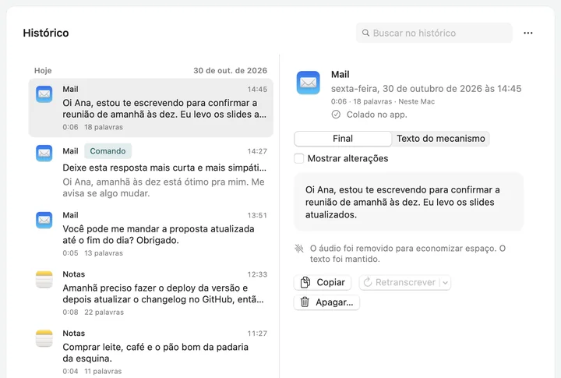Click "O áudio foi removido" notice
The width and height of the screenshot is (561, 378).
[408, 253]
